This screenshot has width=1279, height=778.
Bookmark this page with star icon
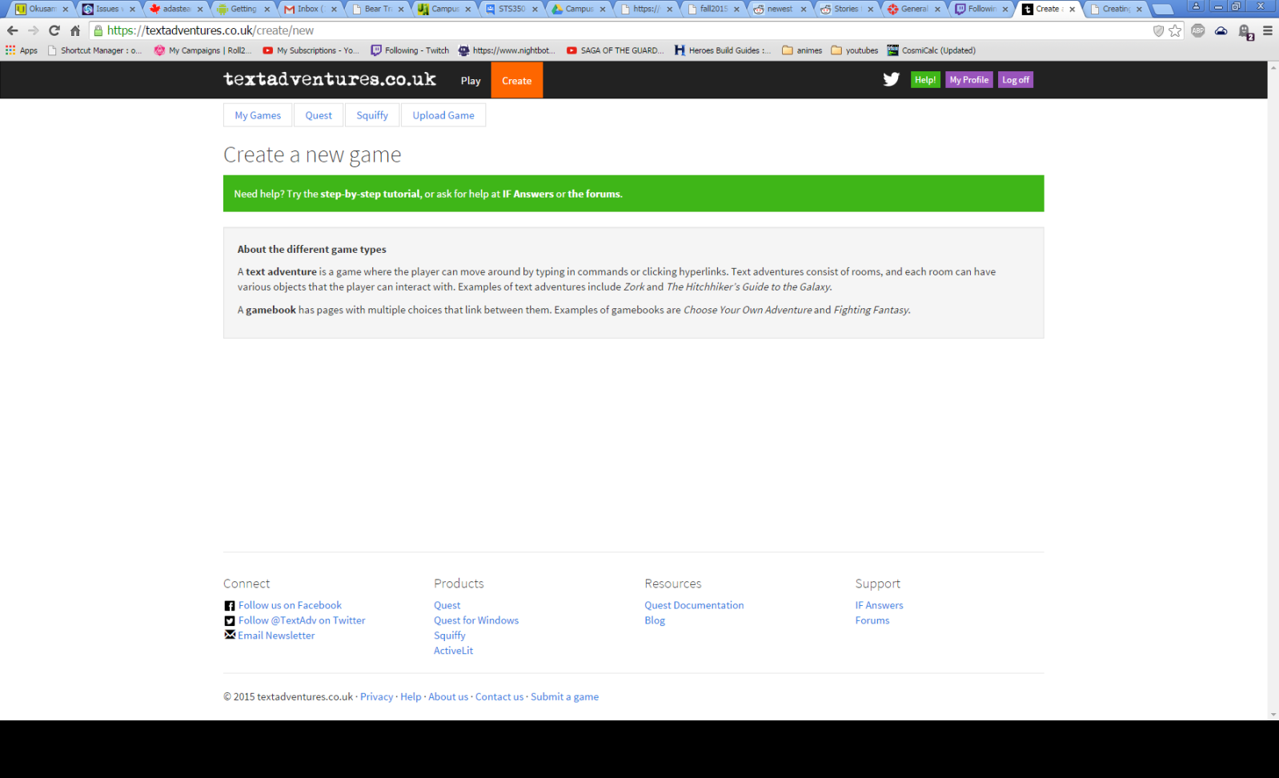click(x=1175, y=30)
